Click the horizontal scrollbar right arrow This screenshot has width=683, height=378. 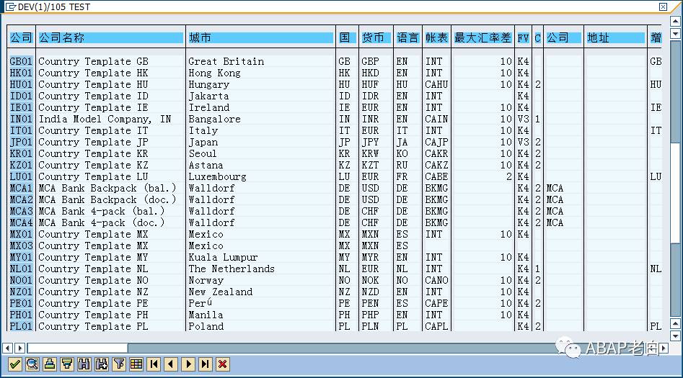(x=664, y=348)
